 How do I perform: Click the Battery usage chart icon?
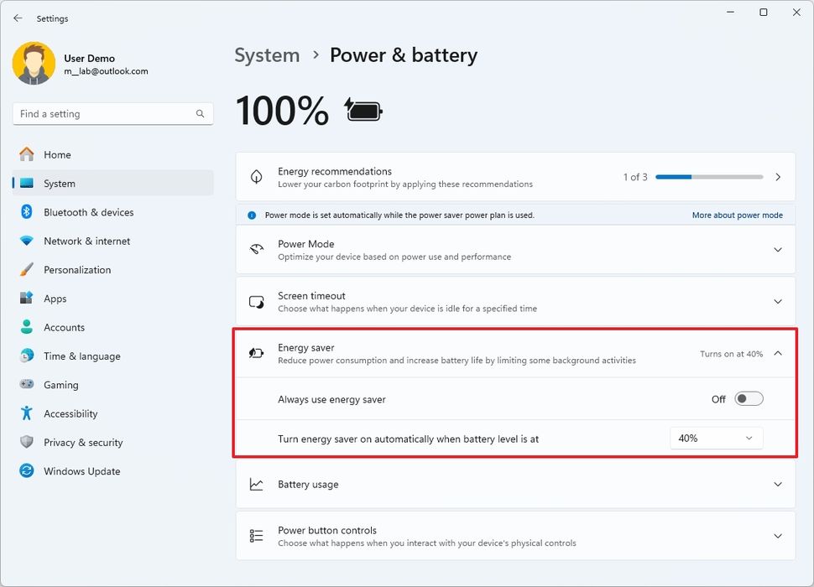(x=256, y=484)
